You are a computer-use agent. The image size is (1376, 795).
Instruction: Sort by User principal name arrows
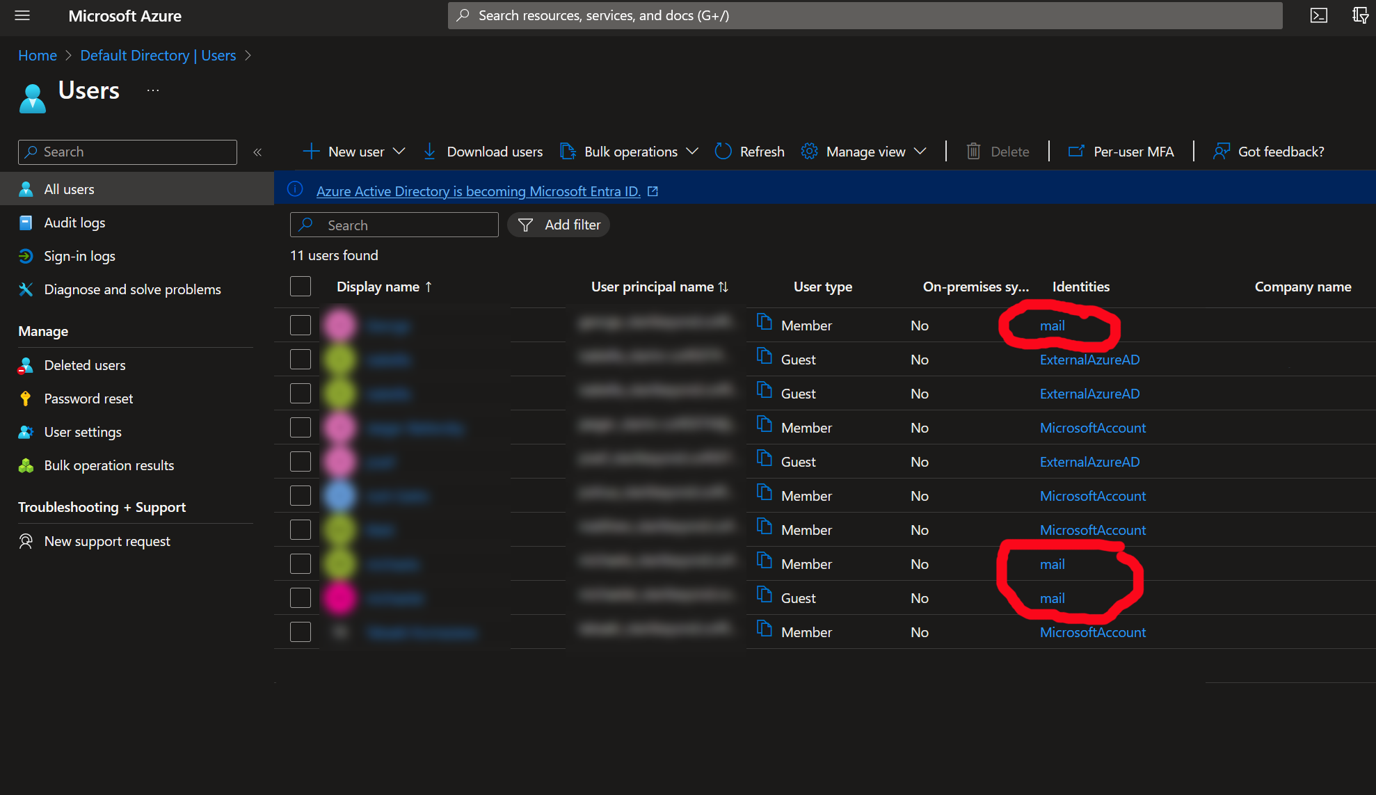[x=723, y=287]
